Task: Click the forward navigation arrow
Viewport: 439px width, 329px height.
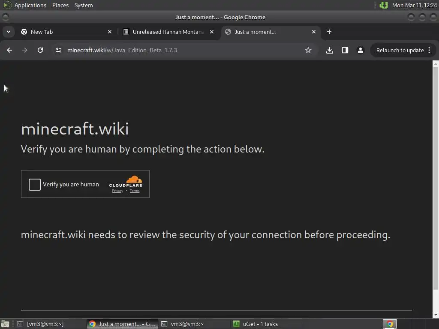Action: [x=25, y=50]
